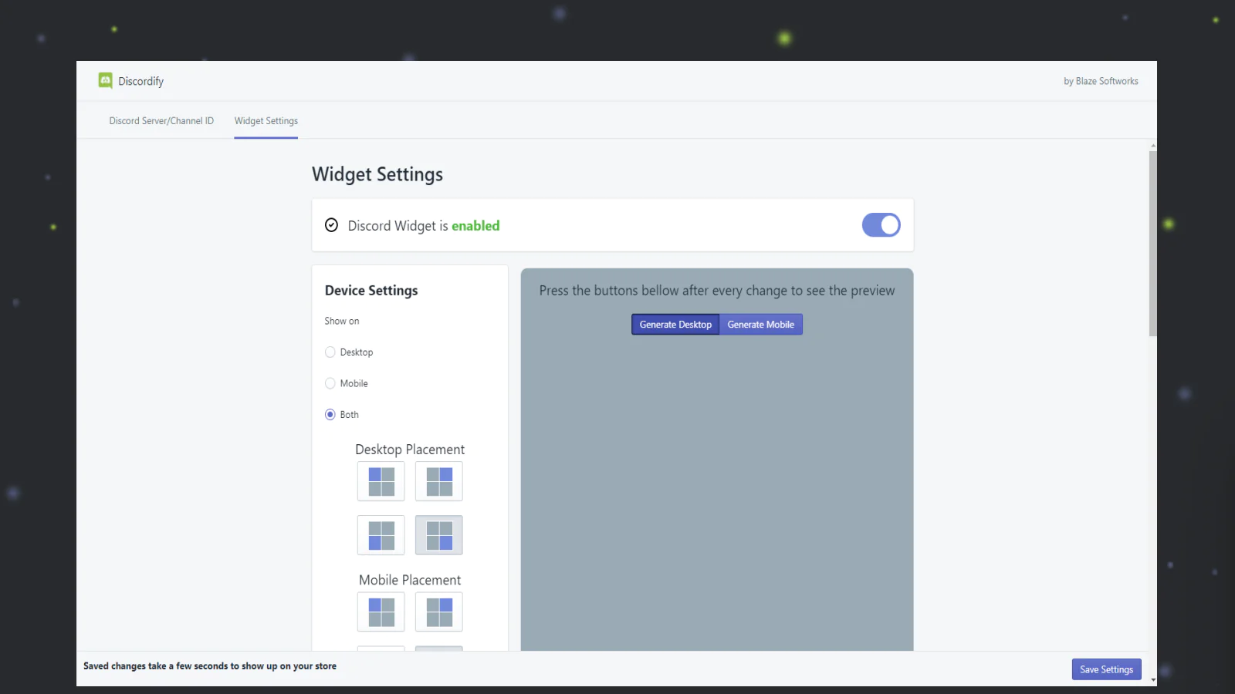Screen dimensions: 1235x694
Task: Select the Both radio button
Action: pos(330,414)
